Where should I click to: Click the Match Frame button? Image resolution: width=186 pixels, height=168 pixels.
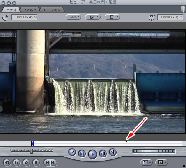click(x=7, y=163)
